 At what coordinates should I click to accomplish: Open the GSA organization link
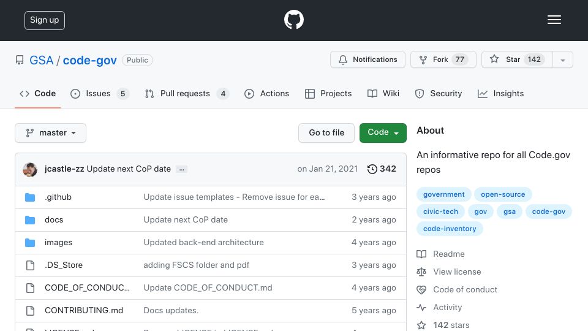pyautogui.click(x=41, y=60)
